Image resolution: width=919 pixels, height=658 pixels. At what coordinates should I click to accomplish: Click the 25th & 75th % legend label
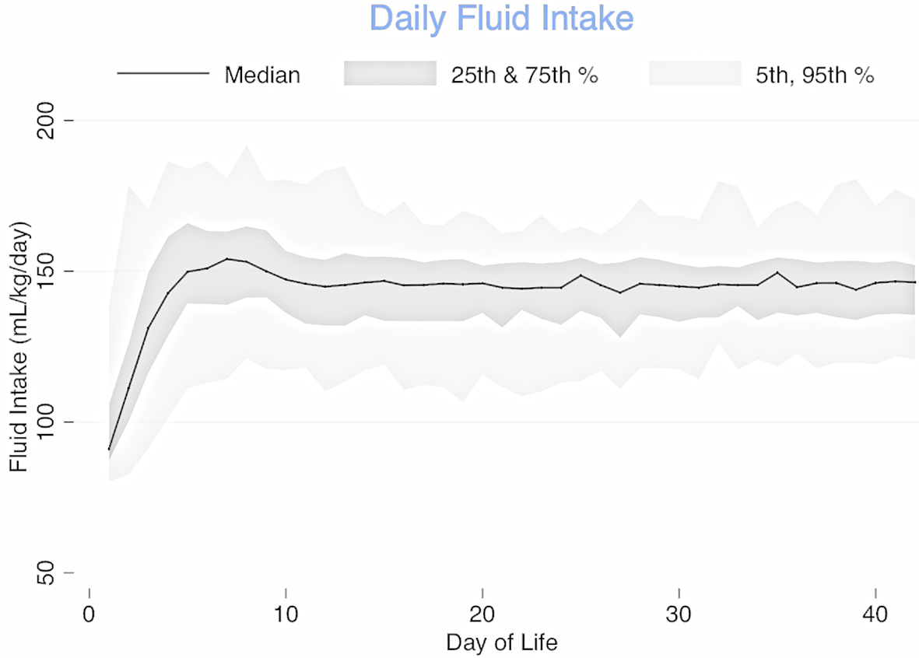click(524, 75)
